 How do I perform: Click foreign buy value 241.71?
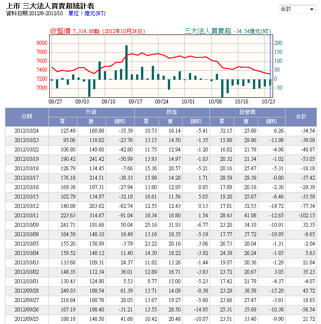click(68, 225)
